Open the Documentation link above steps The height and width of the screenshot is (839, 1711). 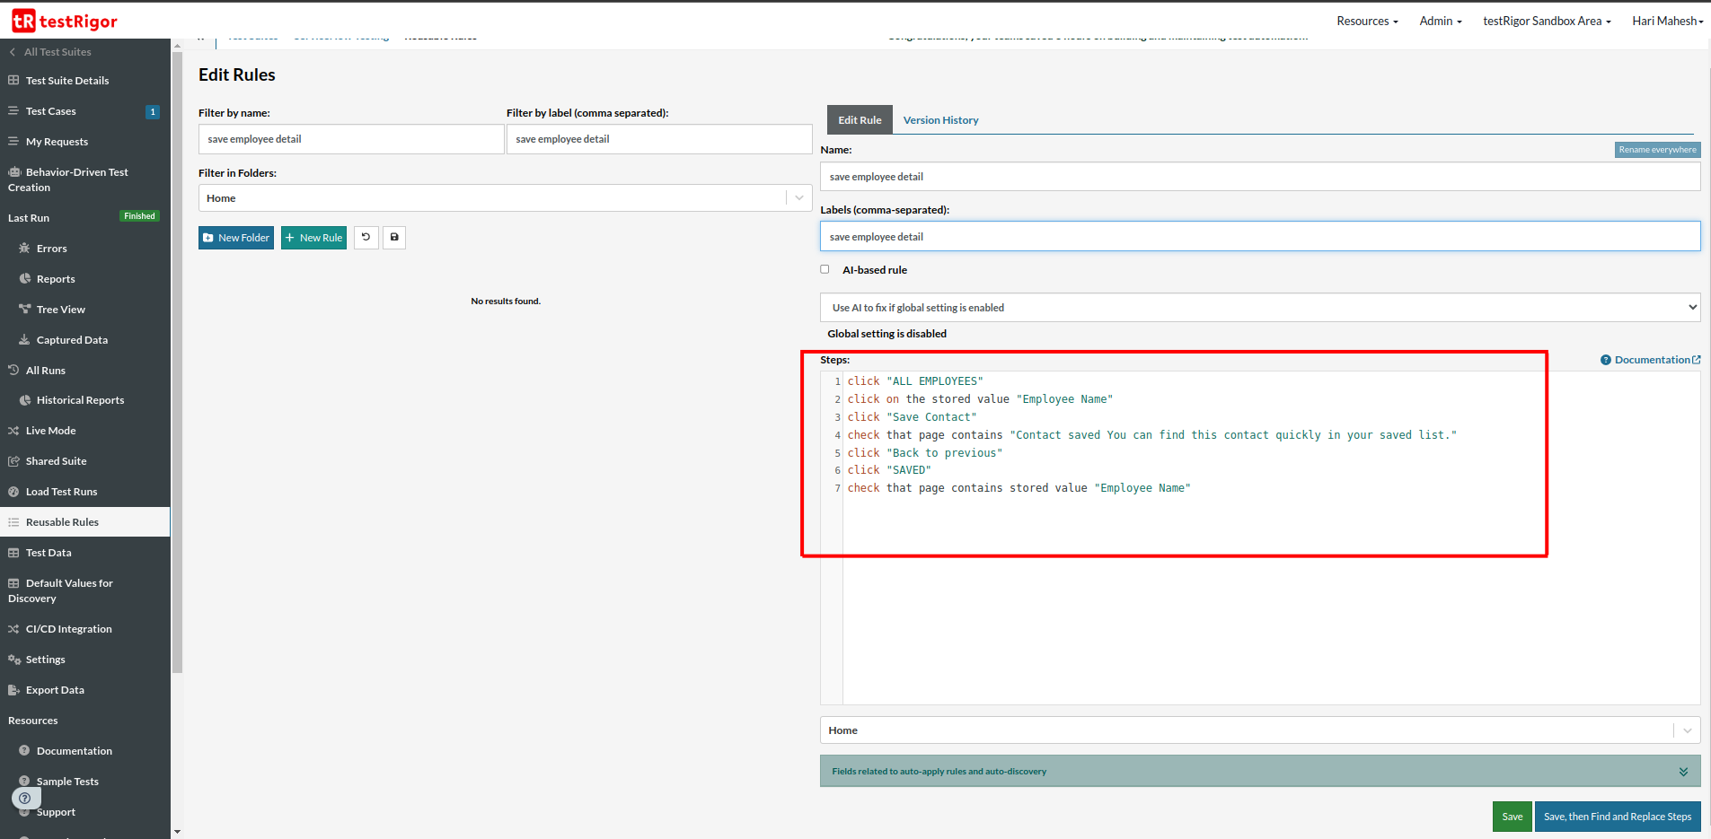pyautogui.click(x=1651, y=360)
